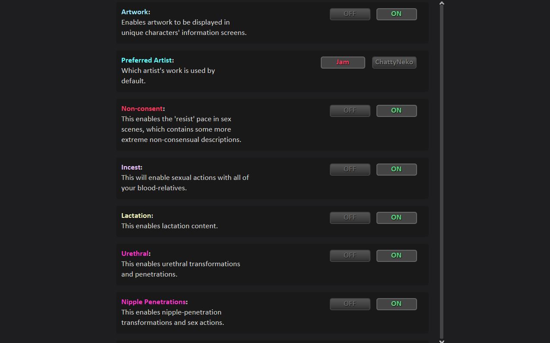Click ON for the Non-consent setting
The width and height of the screenshot is (550, 343).
click(x=396, y=110)
